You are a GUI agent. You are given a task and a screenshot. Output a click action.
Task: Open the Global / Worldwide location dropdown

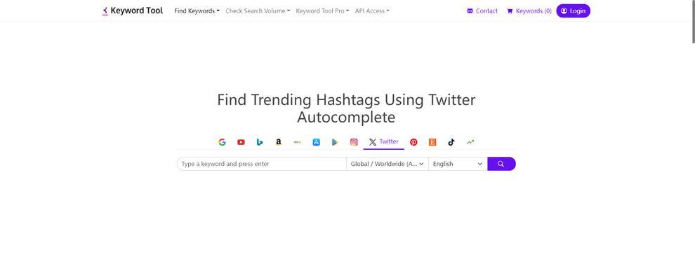click(388, 164)
